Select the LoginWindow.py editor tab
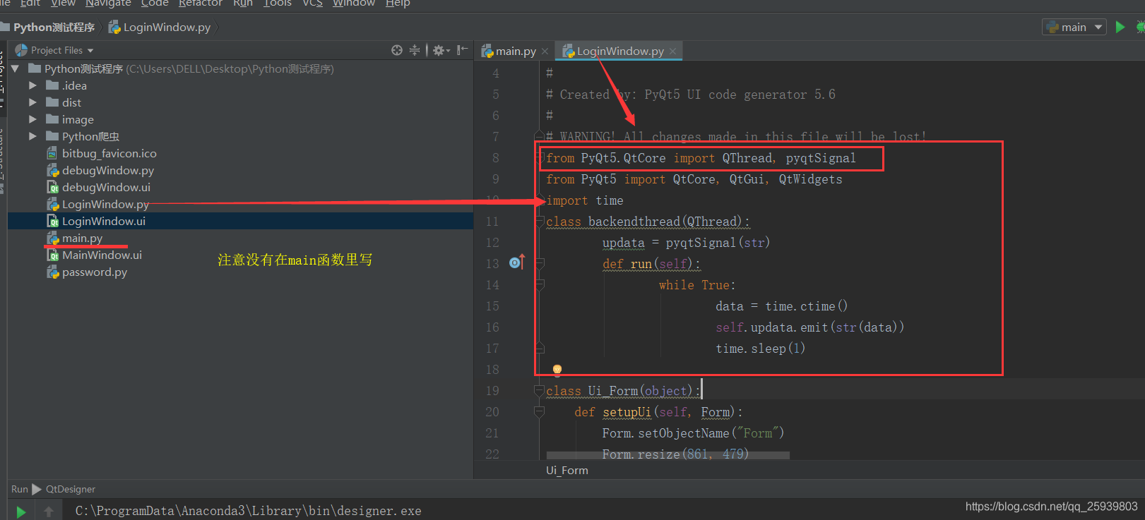Image resolution: width=1145 pixels, height=520 pixels. [619, 51]
